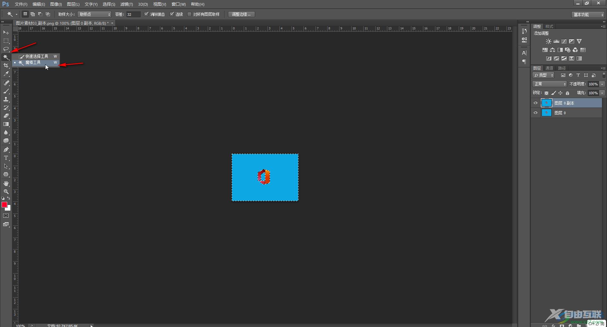
Task: Select the Zoom tool
Action: 6,192
